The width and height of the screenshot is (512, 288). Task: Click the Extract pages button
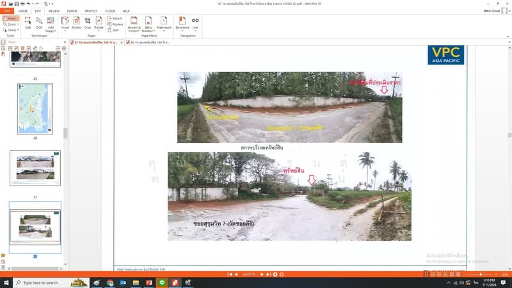116,19
